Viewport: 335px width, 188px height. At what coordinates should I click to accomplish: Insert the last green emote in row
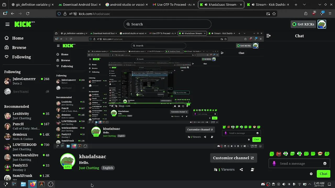click(x=327, y=154)
